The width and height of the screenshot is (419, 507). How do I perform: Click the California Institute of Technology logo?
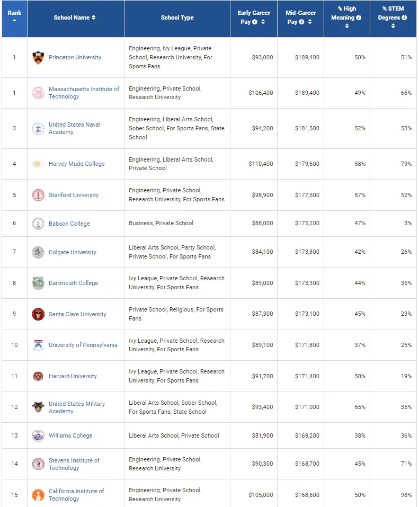[x=38, y=495]
